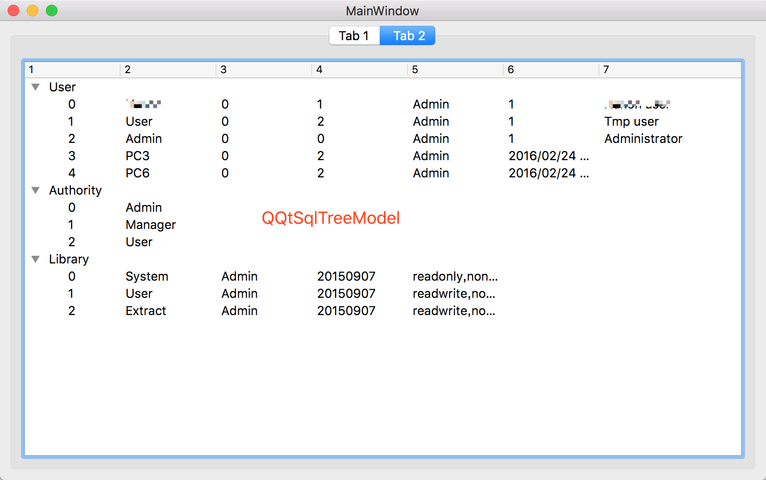
Task: Select 'Admin' name in User row 2
Action: [x=144, y=139]
